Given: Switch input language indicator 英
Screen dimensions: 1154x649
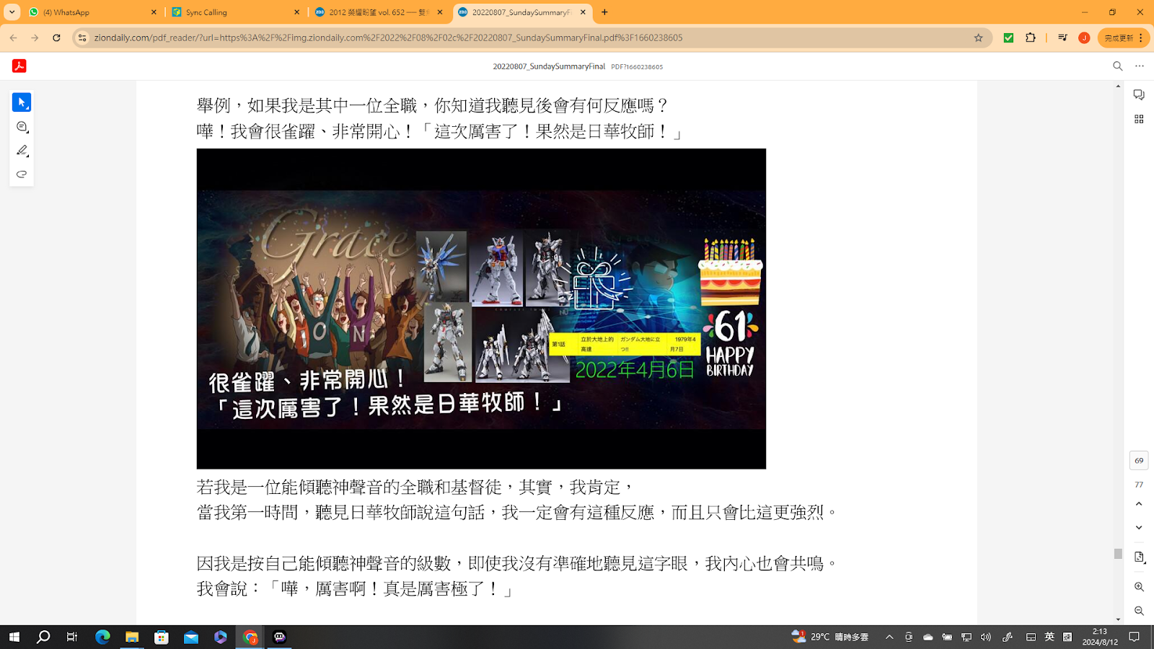Looking at the screenshot, I should 1049,637.
